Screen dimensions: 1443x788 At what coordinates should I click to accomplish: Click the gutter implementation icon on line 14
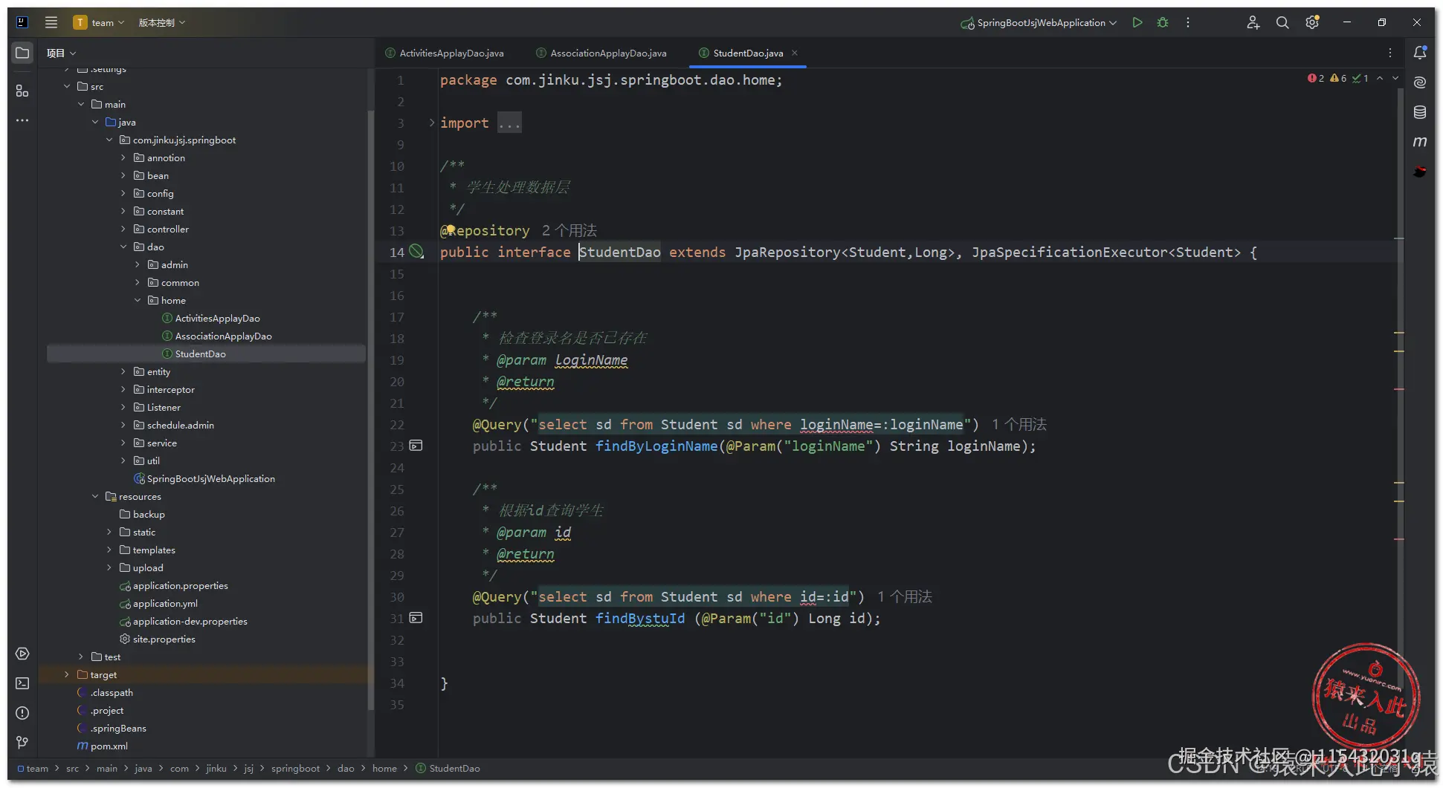416,252
